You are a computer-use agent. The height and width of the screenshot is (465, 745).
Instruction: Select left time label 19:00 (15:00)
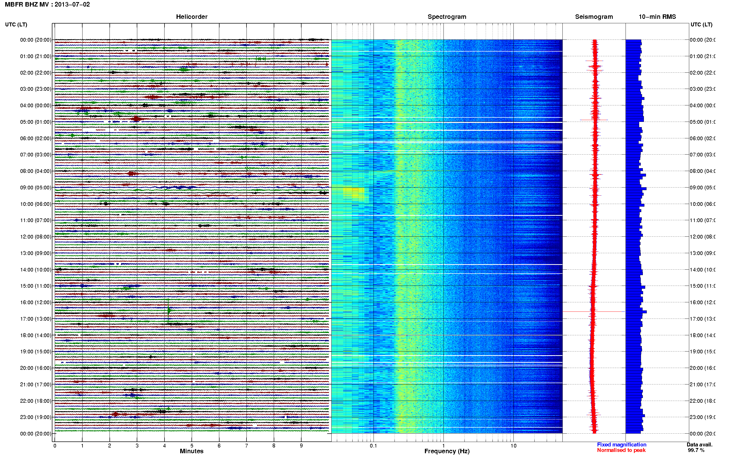point(36,351)
